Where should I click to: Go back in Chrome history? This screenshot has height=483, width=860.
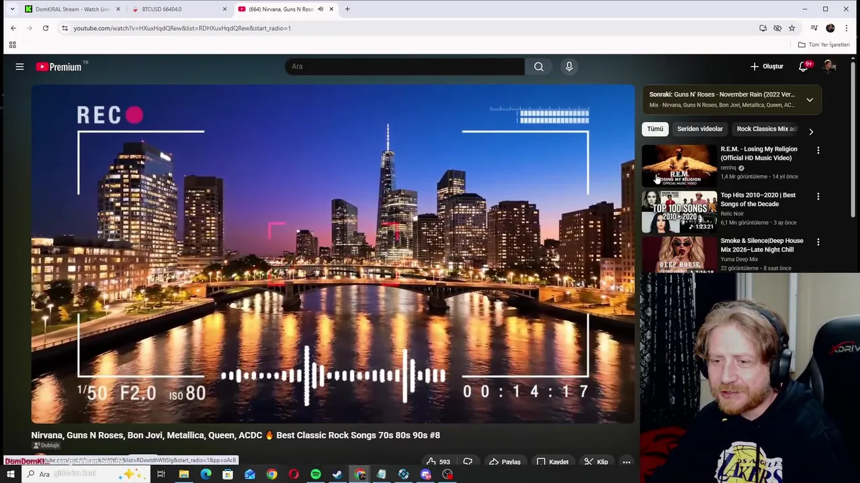click(x=13, y=28)
